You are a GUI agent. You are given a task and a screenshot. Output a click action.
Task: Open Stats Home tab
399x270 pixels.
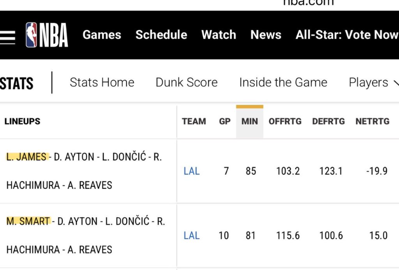[x=102, y=82]
